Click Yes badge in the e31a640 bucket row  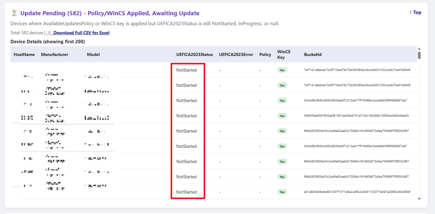282,192
